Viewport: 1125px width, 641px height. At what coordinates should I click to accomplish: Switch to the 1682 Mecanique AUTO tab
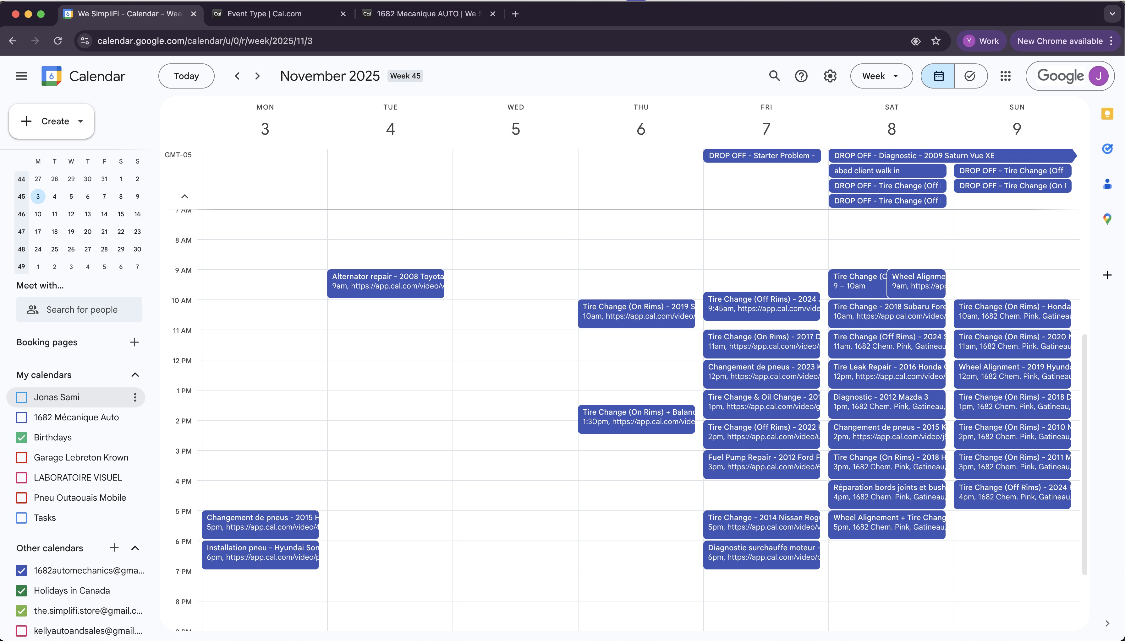pos(425,13)
